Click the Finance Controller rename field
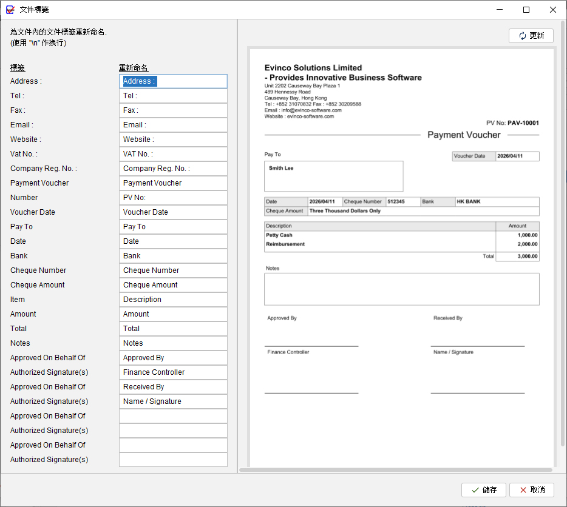Image resolution: width=567 pixels, height=507 pixels. [x=173, y=372]
